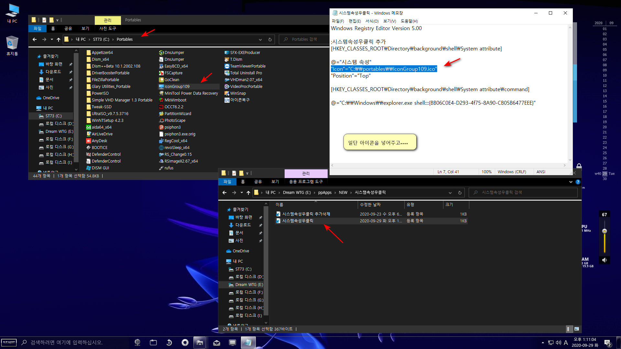Viewport: 621px width, 349px height.
Task: Click the Notepad taskbar button
Action: (248, 342)
